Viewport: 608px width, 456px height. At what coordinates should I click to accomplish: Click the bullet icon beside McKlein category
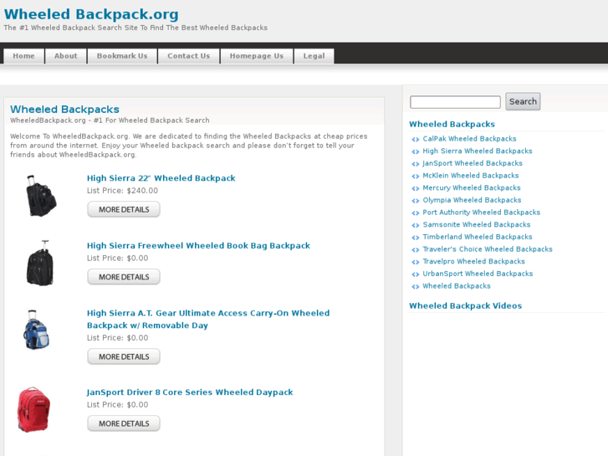coord(416,177)
